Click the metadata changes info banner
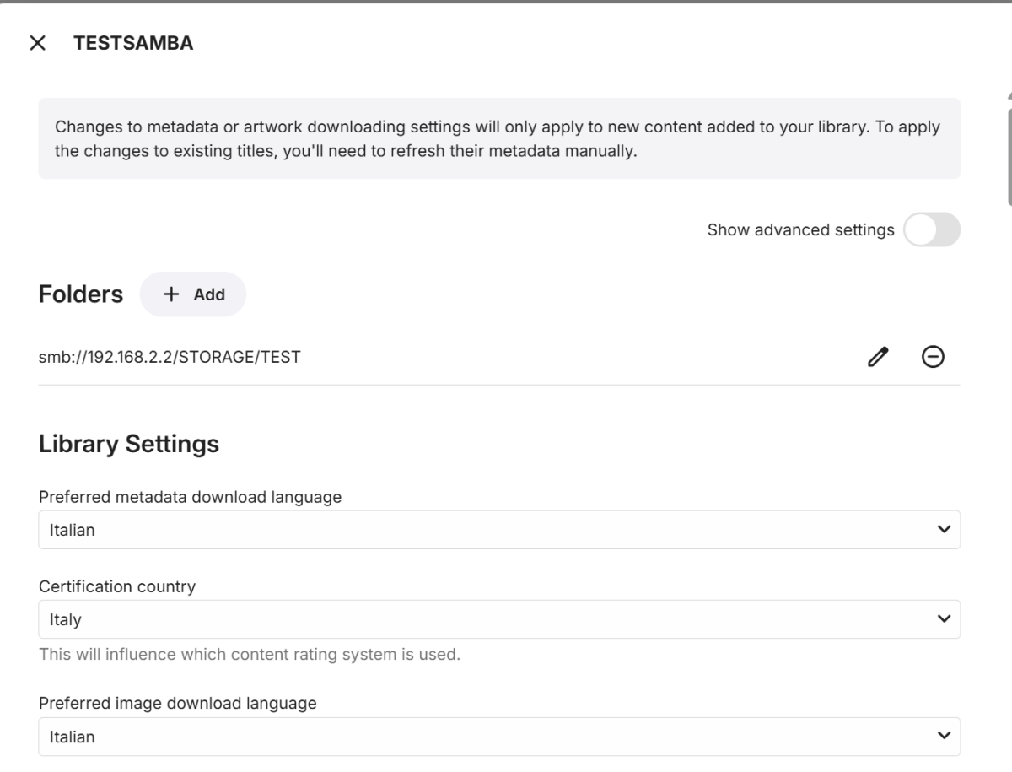Viewport: 1012px width, 772px height. click(x=498, y=139)
